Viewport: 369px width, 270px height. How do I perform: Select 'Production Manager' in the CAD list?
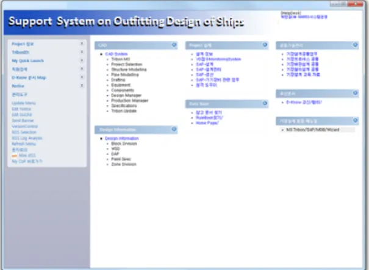point(130,101)
